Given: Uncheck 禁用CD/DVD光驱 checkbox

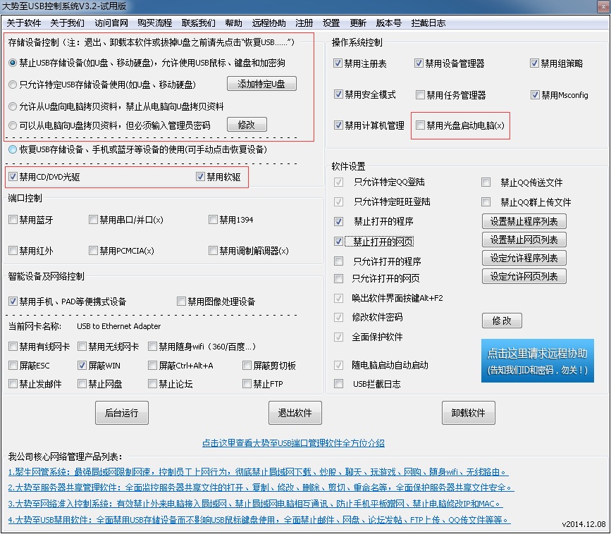Looking at the screenshot, I should coord(13,177).
